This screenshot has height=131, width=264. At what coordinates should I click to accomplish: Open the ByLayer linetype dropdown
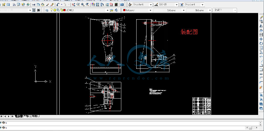pos(184,10)
